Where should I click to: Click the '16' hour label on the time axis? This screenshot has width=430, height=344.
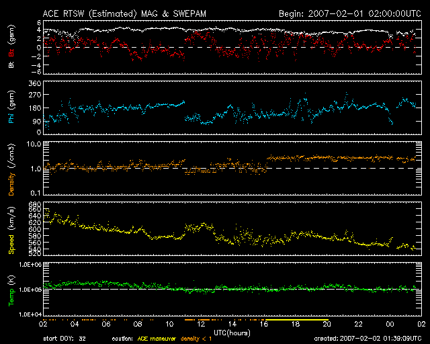264,324
